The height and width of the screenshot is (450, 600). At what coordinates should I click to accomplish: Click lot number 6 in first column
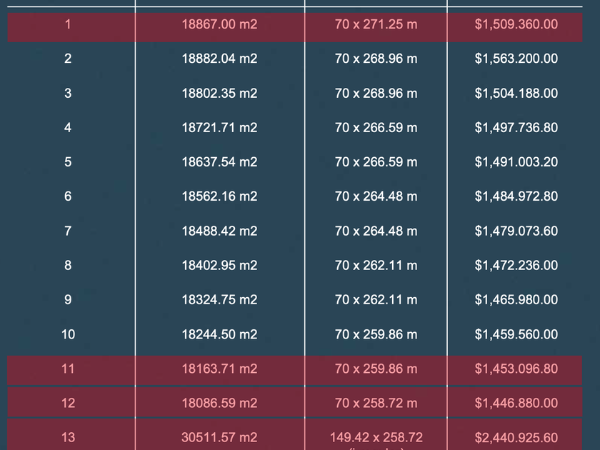[68, 196]
